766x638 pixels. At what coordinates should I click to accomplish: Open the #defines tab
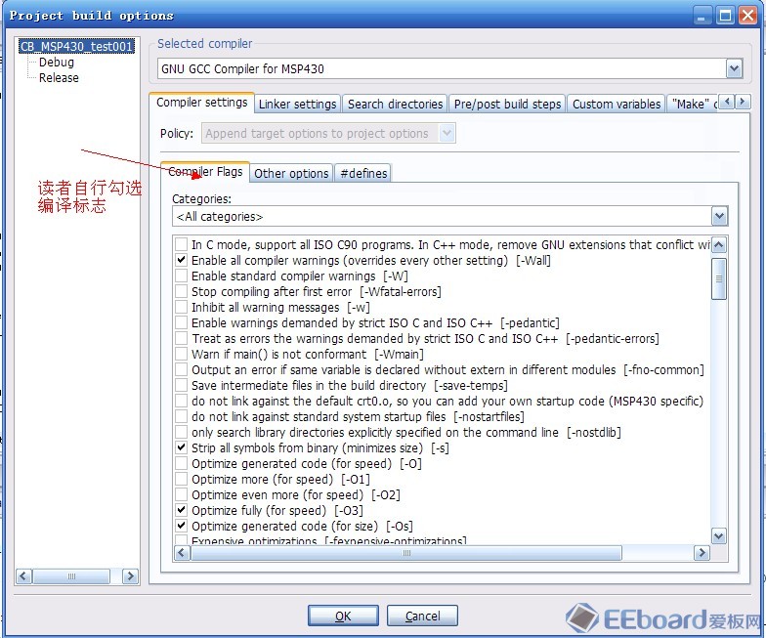363,173
